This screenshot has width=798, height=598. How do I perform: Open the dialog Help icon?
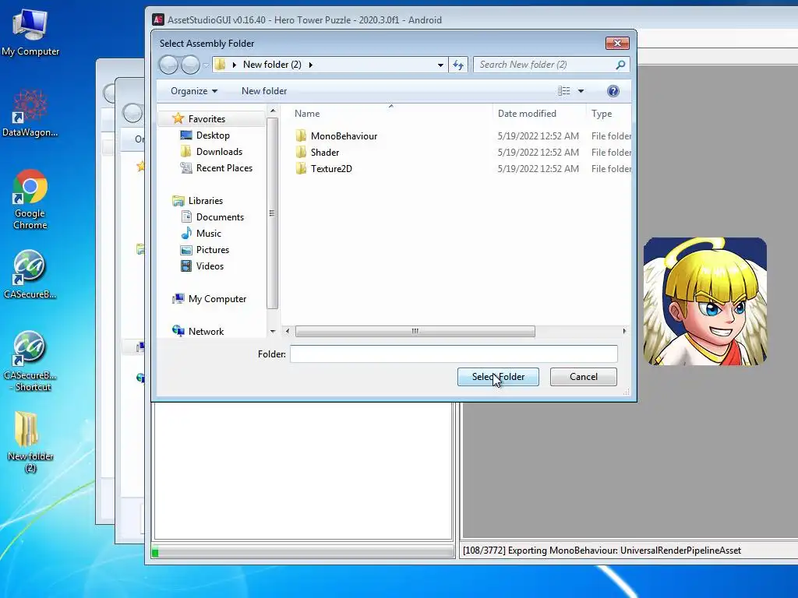coord(613,91)
